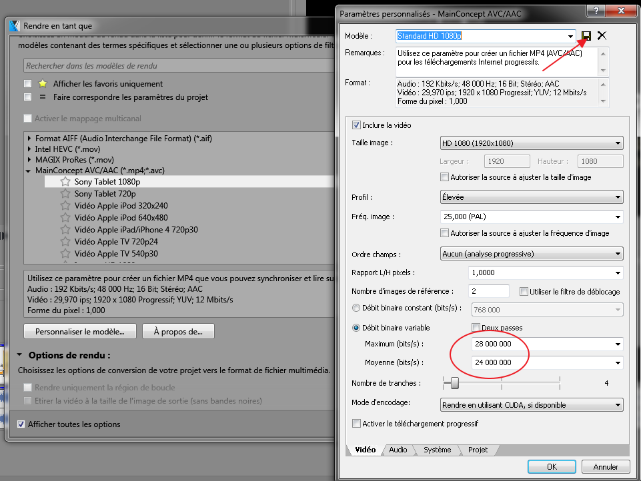641x481 pixels.
Task: Star the Vidéo Apple iPod 320x240 template
Action: [x=65, y=205]
